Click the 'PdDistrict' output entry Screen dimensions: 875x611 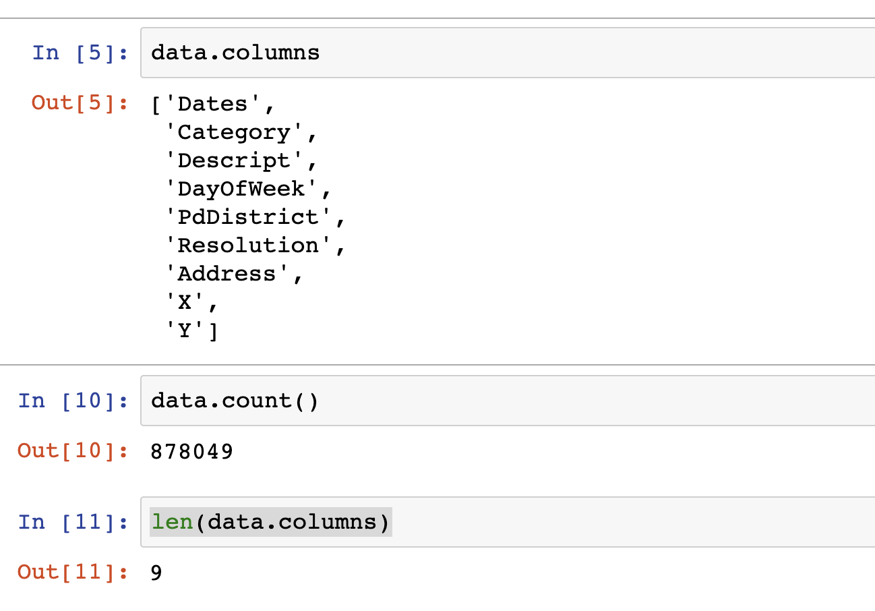(248, 217)
